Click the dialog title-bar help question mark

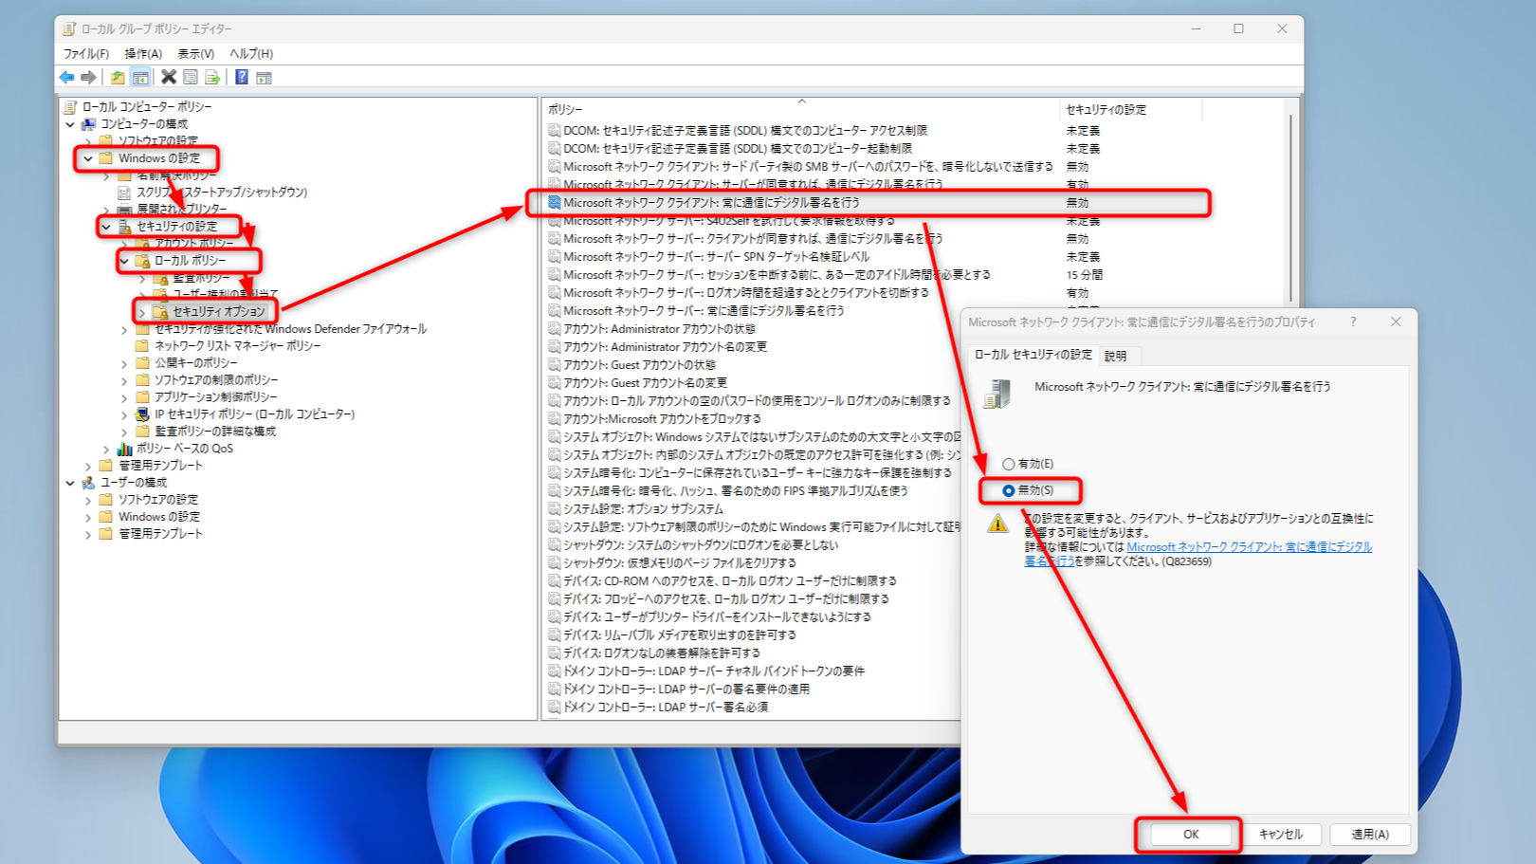click(1353, 322)
